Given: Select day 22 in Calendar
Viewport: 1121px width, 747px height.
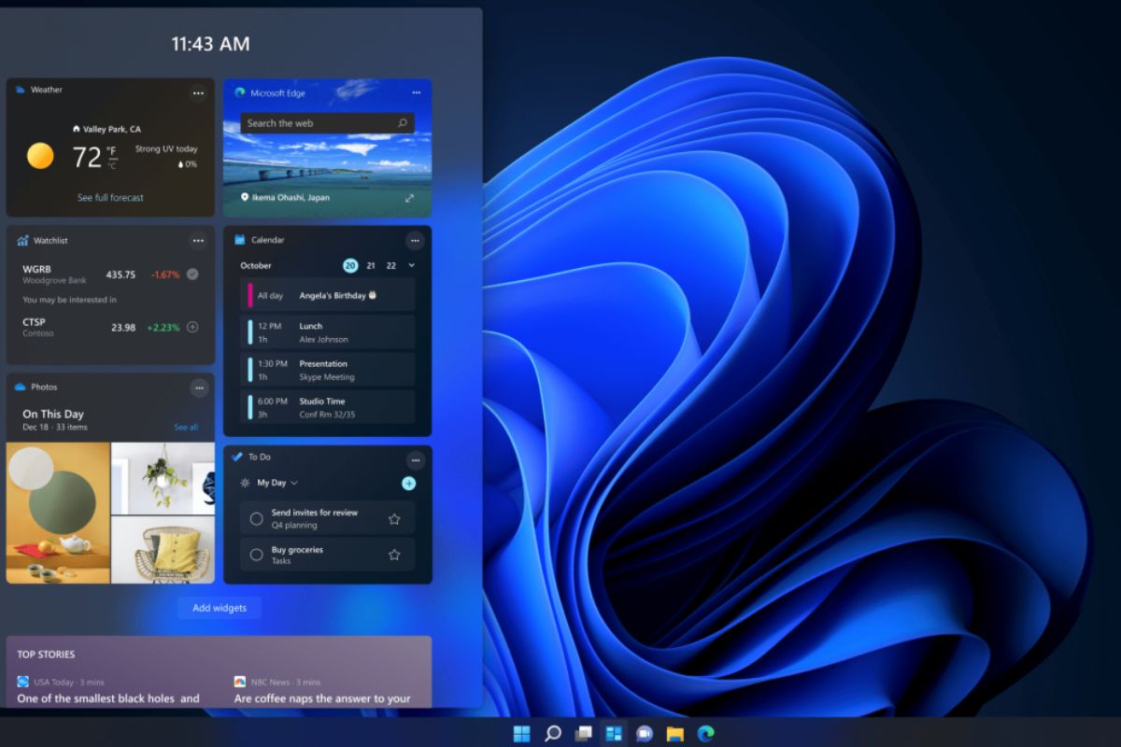Looking at the screenshot, I should [391, 266].
